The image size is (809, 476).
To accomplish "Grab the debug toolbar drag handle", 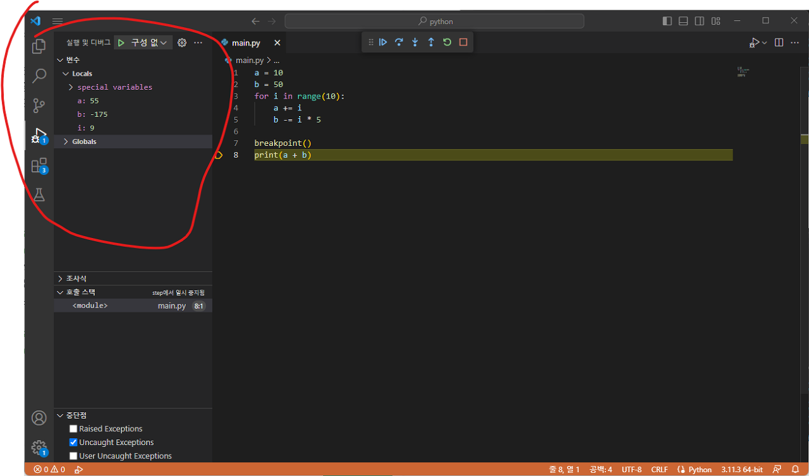I will (371, 42).
